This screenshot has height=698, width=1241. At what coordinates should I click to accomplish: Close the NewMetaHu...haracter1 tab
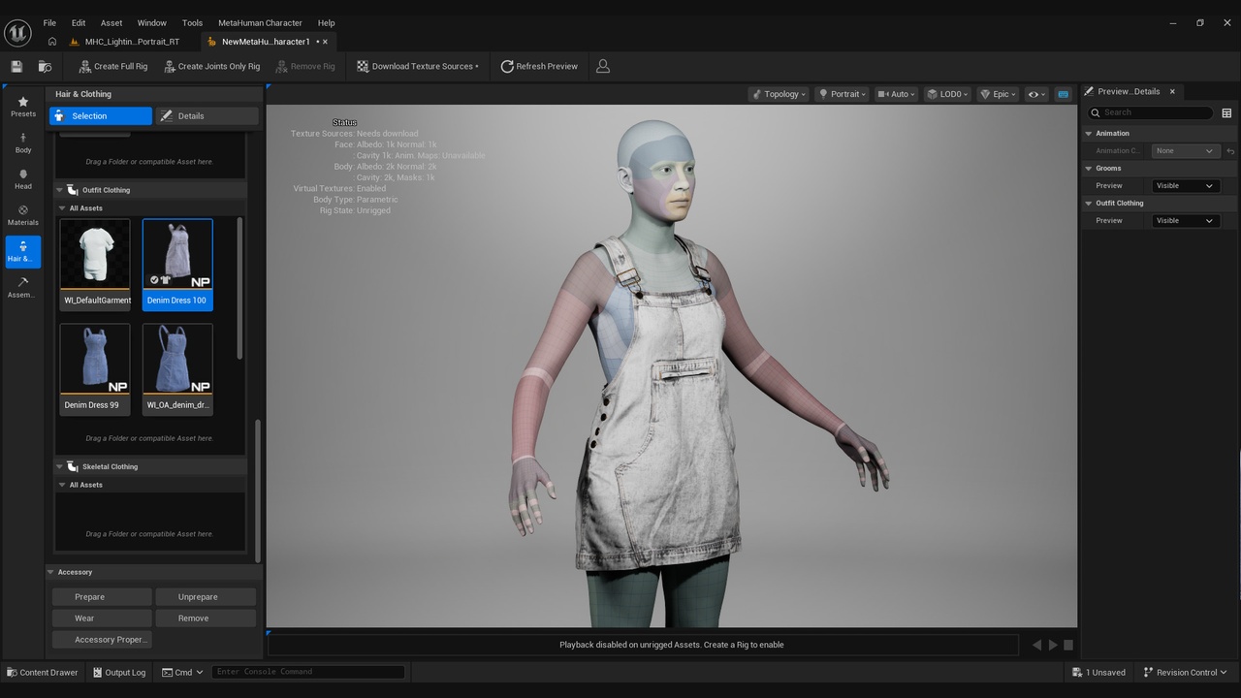click(x=325, y=42)
